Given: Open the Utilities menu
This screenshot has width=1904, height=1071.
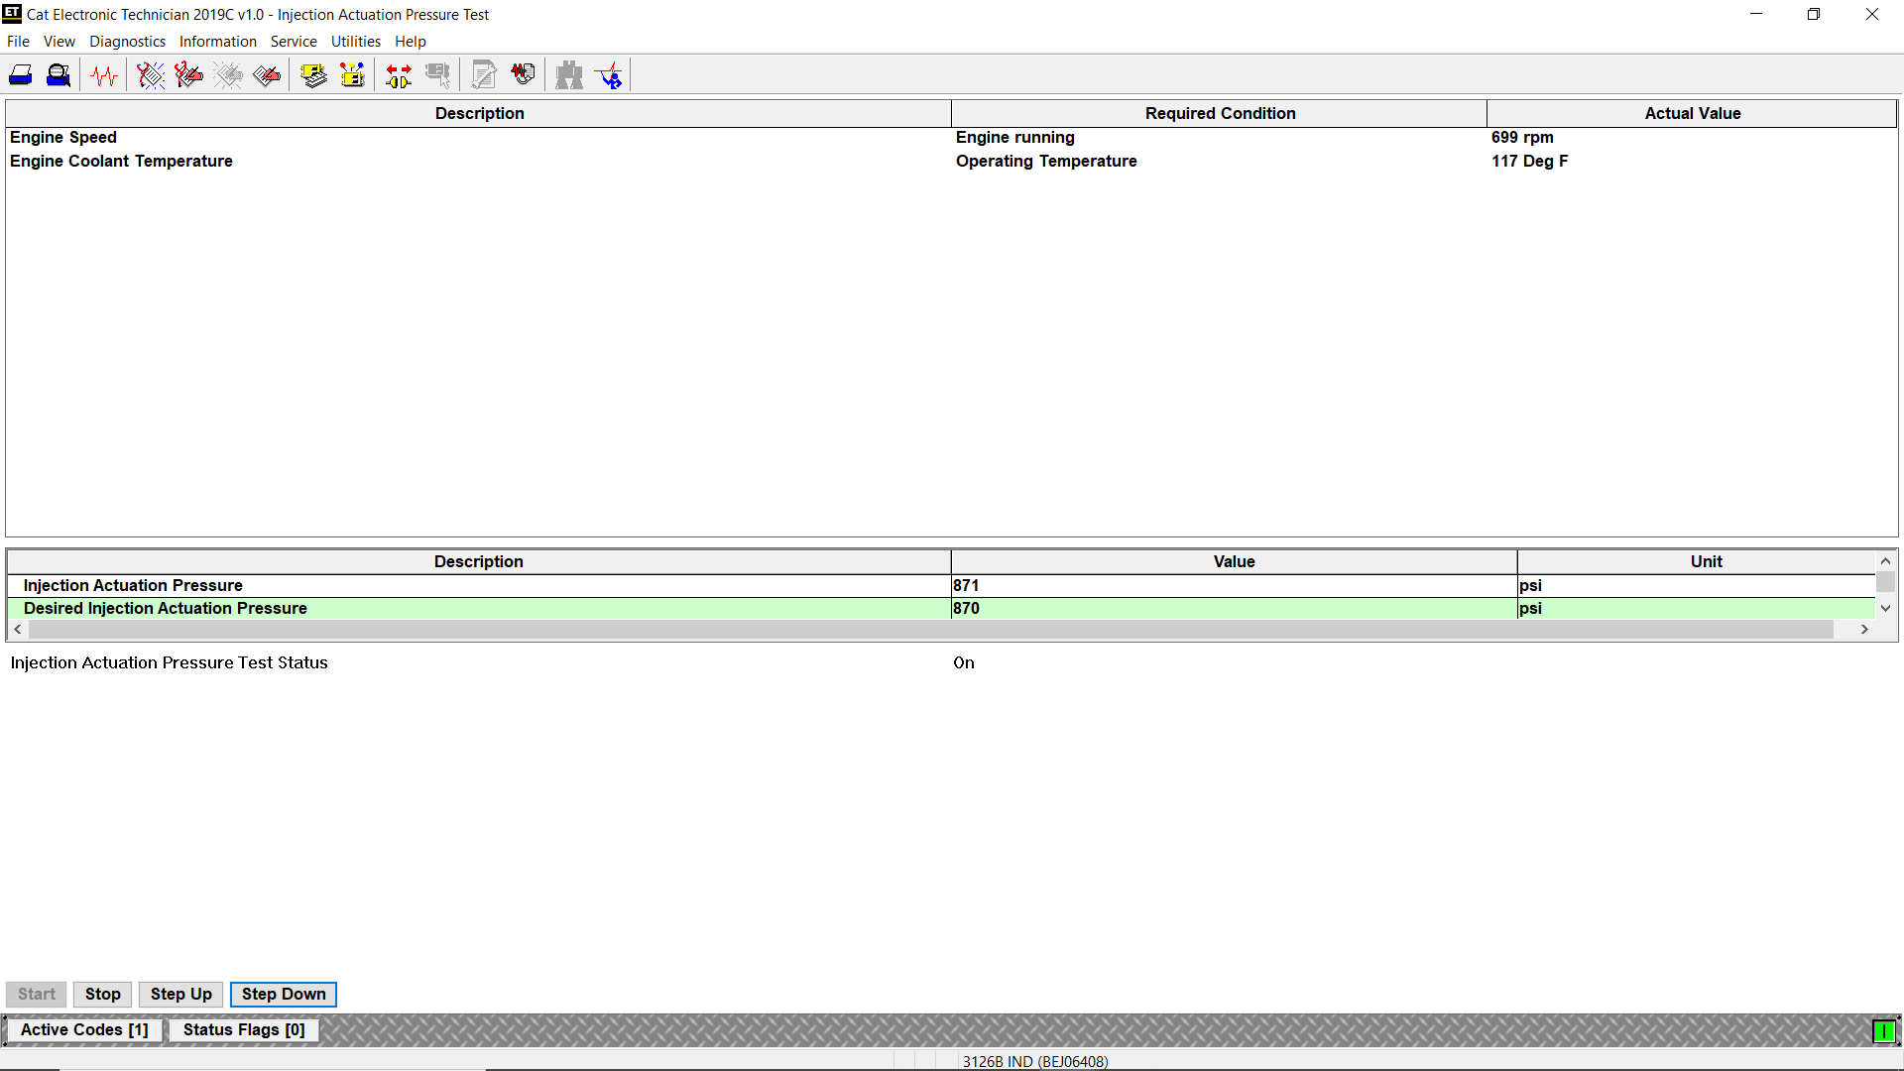Looking at the screenshot, I should point(356,42).
